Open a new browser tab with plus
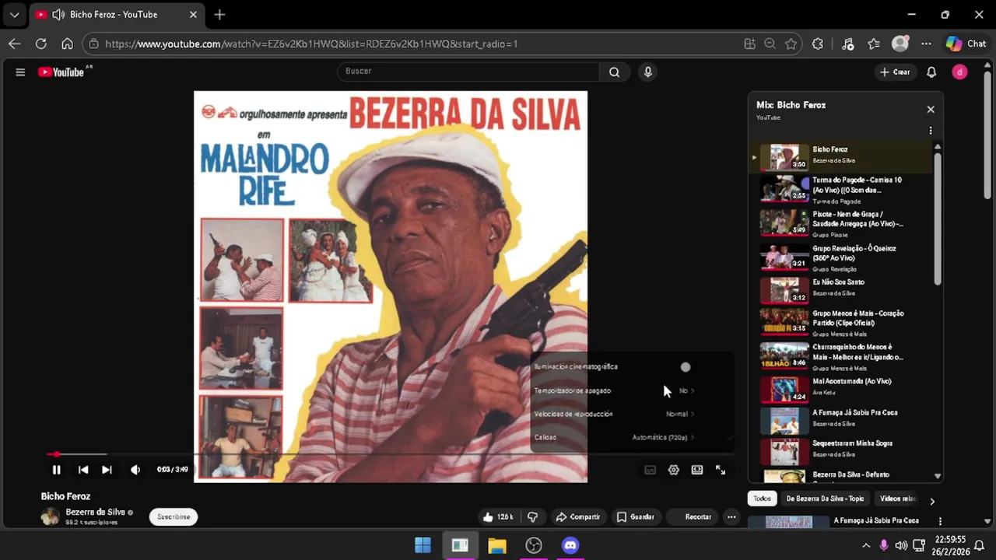This screenshot has width=996, height=560. point(219,14)
